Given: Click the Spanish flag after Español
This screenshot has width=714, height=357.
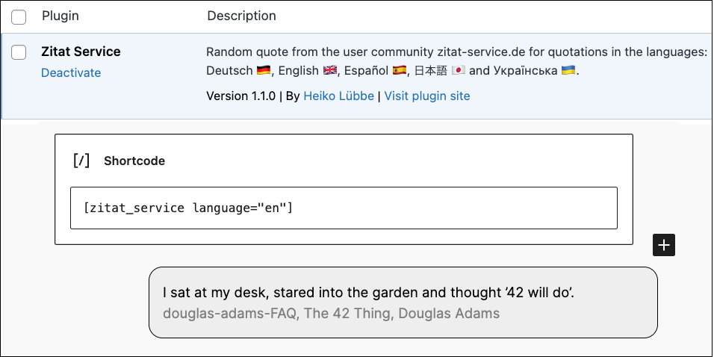Looking at the screenshot, I should [400, 71].
